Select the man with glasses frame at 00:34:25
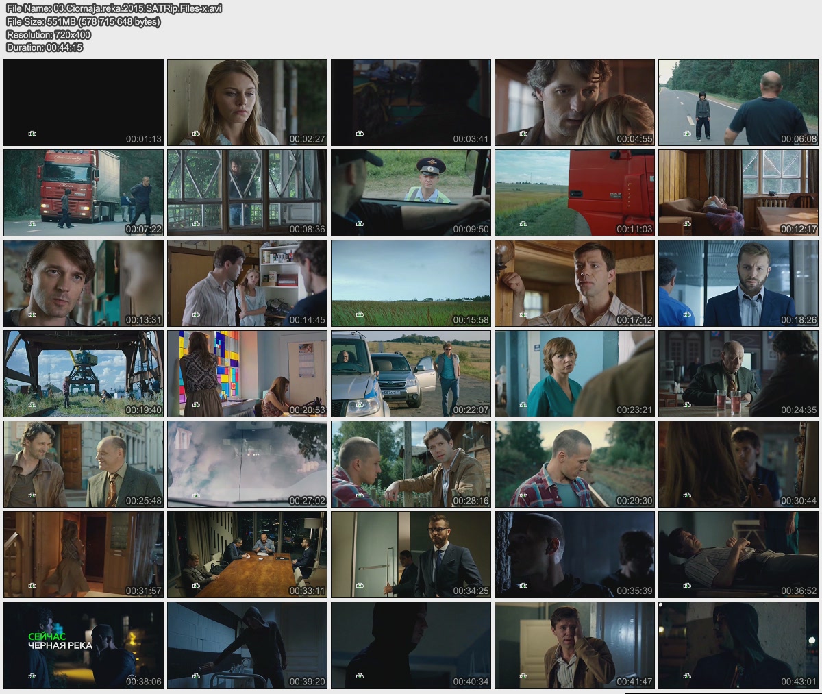This screenshot has width=822, height=694. point(411,554)
